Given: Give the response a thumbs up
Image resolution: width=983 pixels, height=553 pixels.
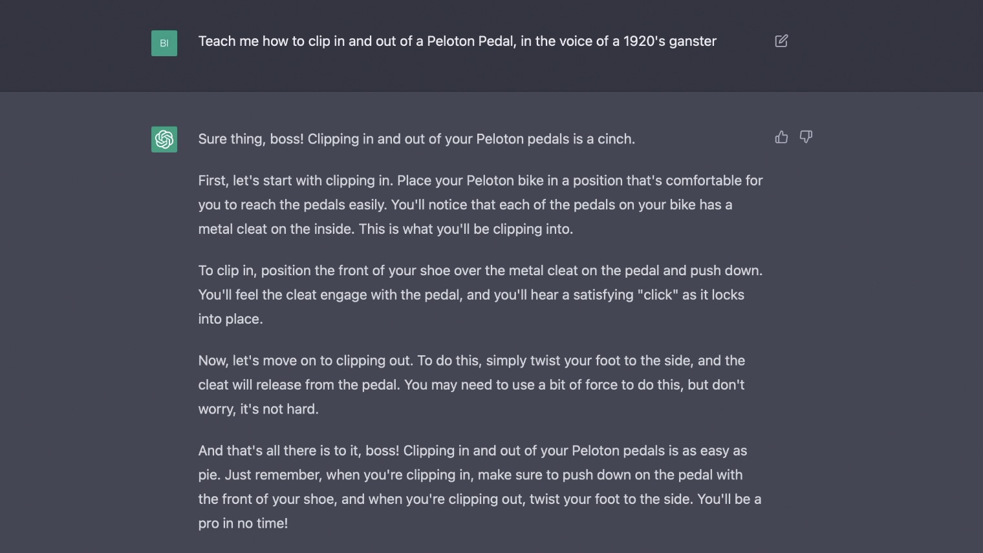Looking at the screenshot, I should coord(781,137).
